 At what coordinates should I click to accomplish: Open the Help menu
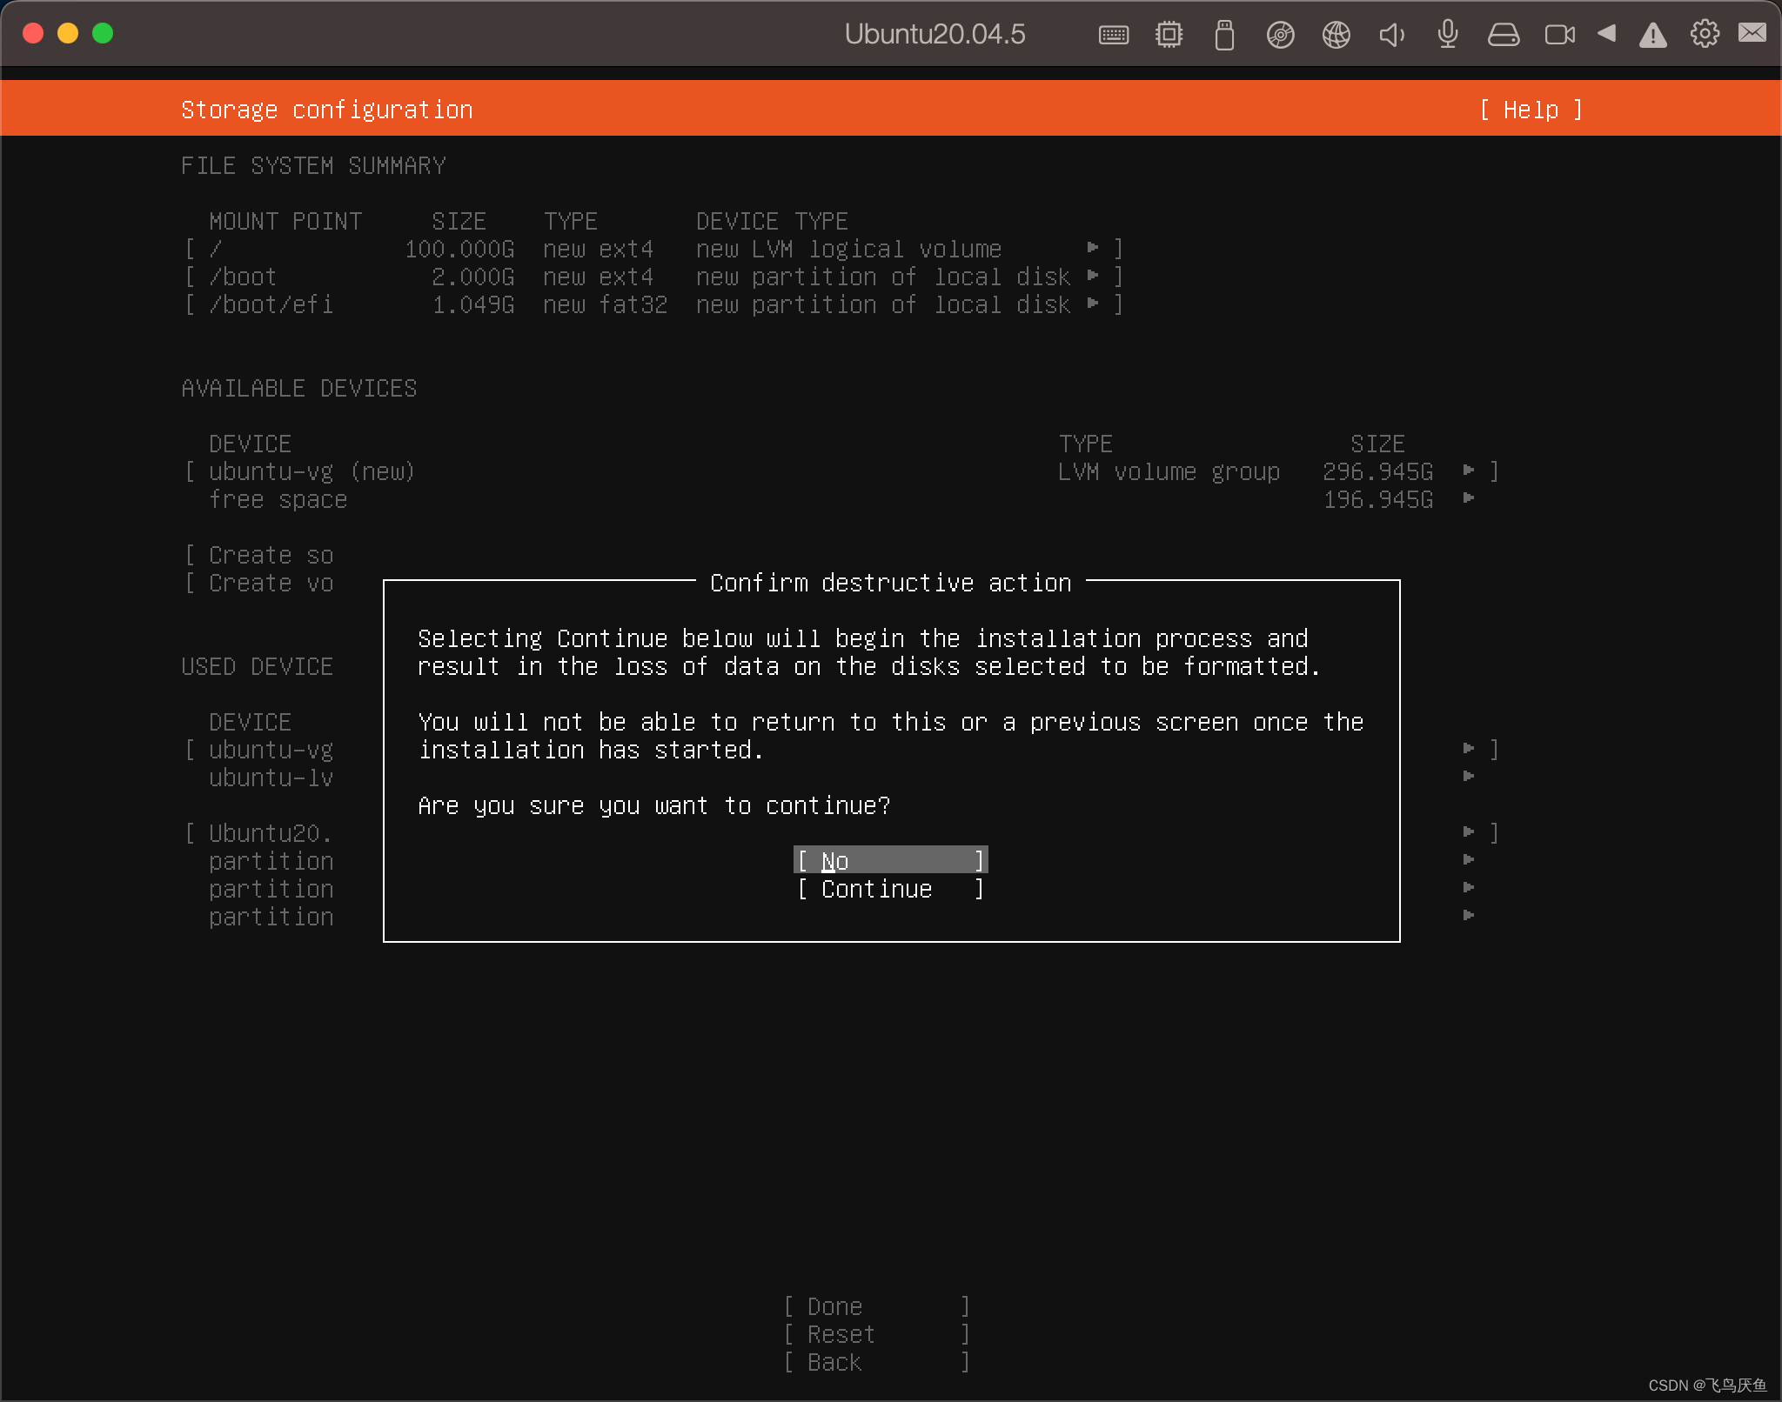point(1531,110)
